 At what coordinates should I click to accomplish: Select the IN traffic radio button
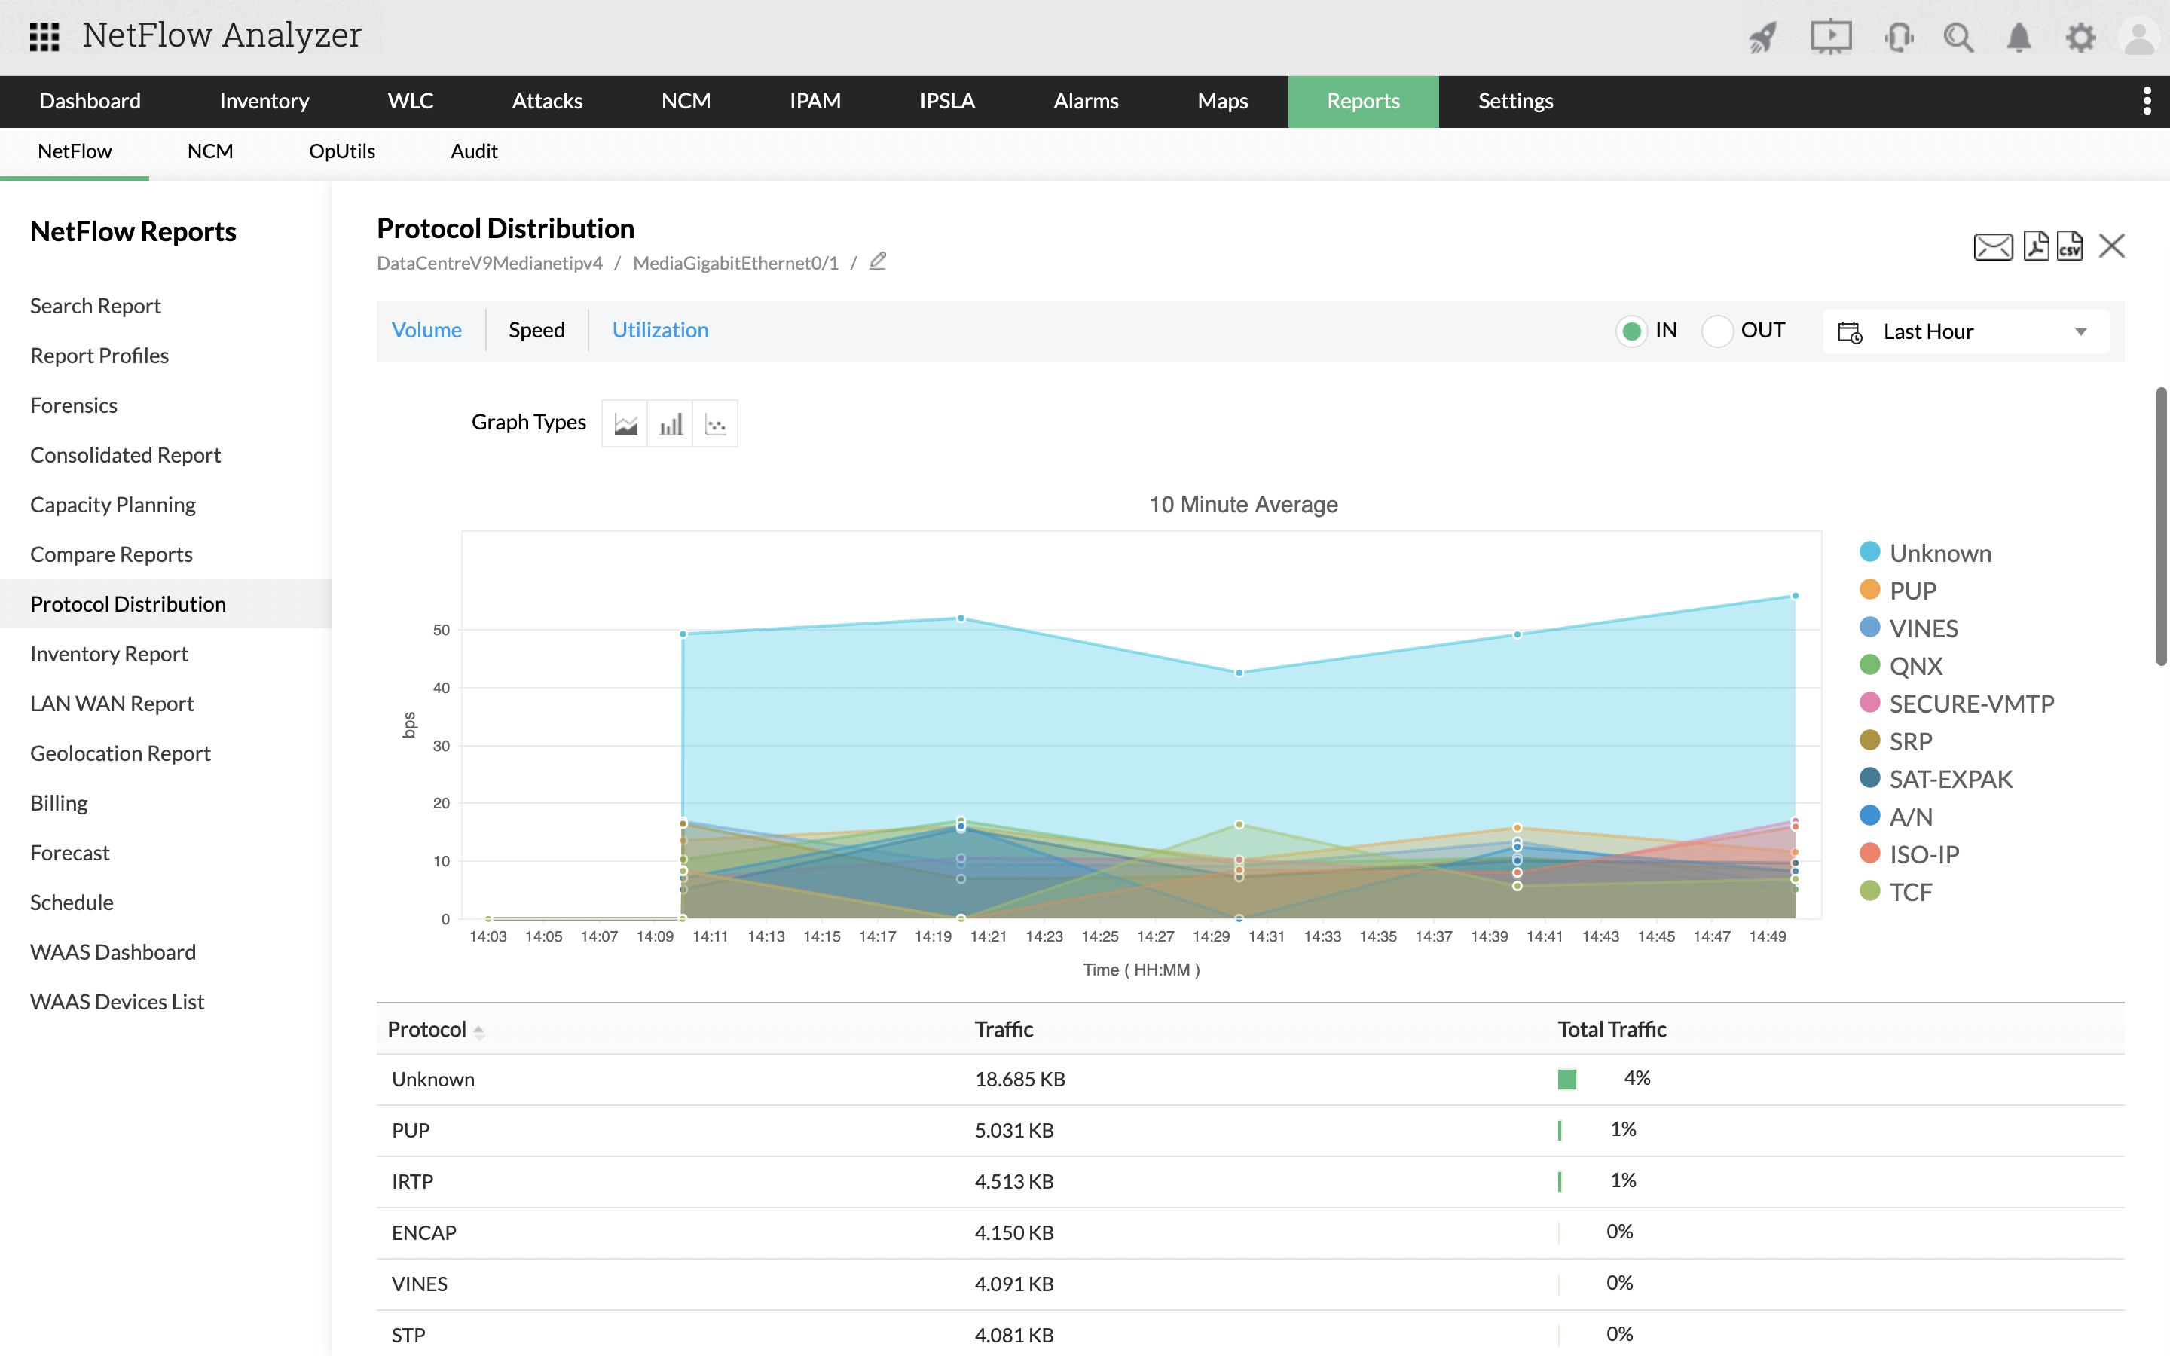click(x=1631, y=331)
